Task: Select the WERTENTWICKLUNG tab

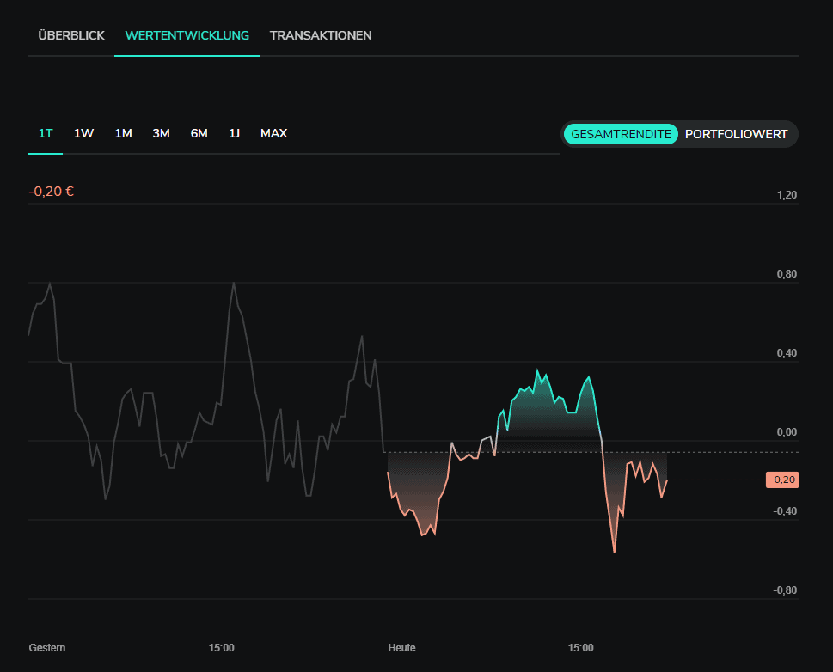Action: click(x=187, y=35)
